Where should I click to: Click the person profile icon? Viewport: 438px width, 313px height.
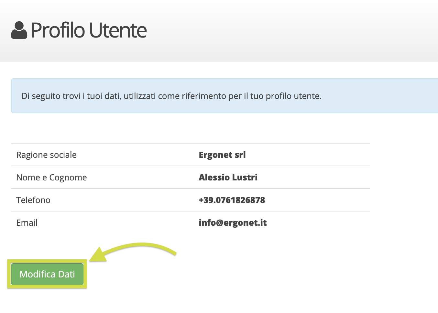tap(19, 30)
